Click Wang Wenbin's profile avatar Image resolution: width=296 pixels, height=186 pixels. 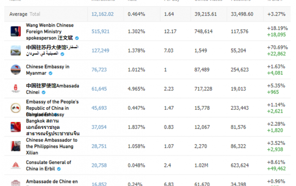(16, 31)
